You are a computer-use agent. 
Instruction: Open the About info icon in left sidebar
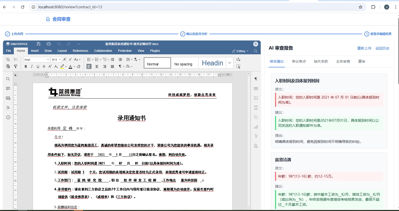pyautogui.click(x=8, y=117)
